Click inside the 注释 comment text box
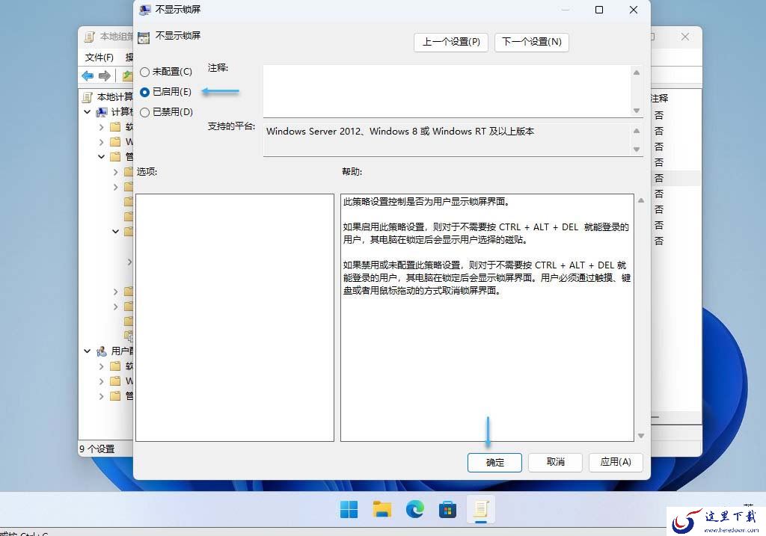The height and width of the screenshot is (536, 766). pyautogui.click(x=447, y=91)
